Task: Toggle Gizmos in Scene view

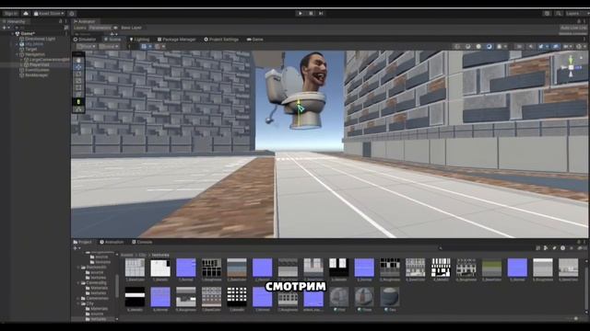Action: [x=579, y=47]
